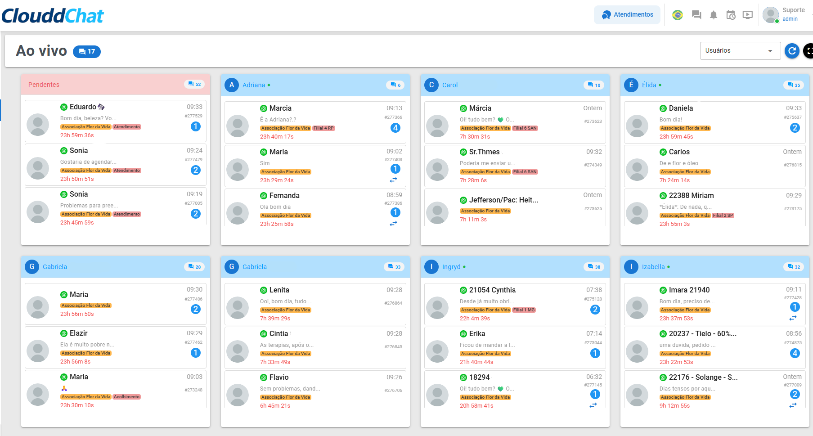Show notifications with the bell icon
The width and height of the screenshot is (813, 436).
click(x=714, y=15)
